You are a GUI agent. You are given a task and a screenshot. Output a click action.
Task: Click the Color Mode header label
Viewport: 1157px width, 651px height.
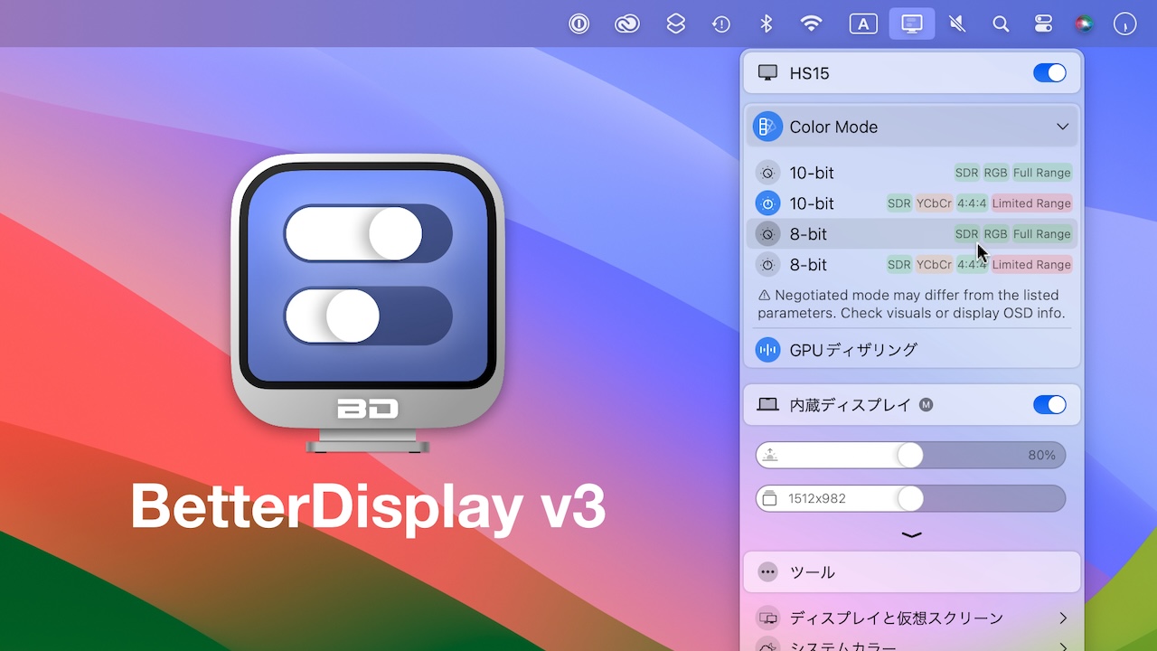pos(833,127)
